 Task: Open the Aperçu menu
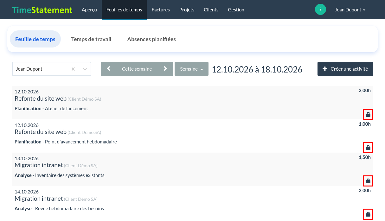tap(89, 9)
